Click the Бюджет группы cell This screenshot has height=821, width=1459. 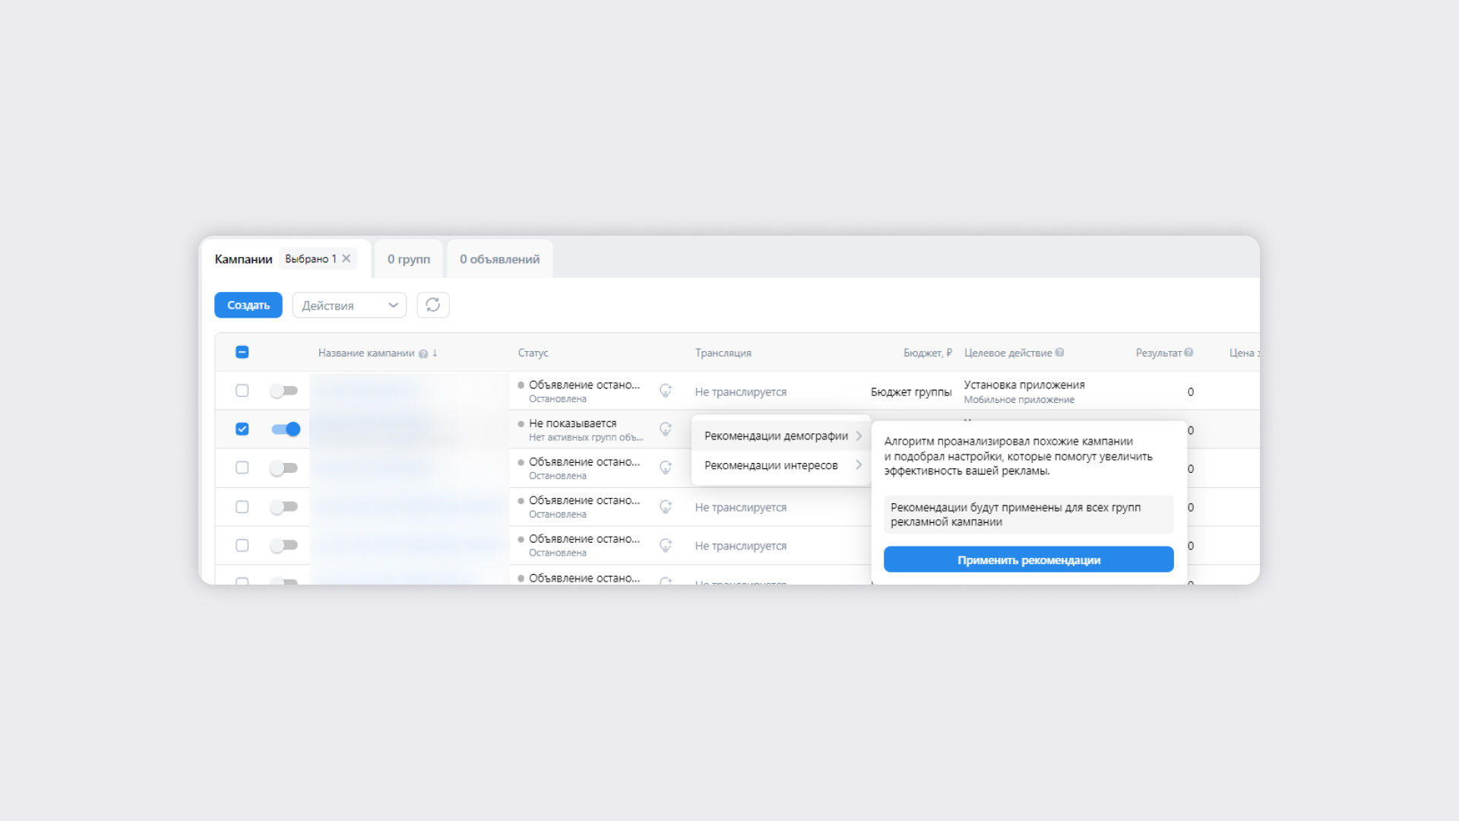(x=911, y=392)
